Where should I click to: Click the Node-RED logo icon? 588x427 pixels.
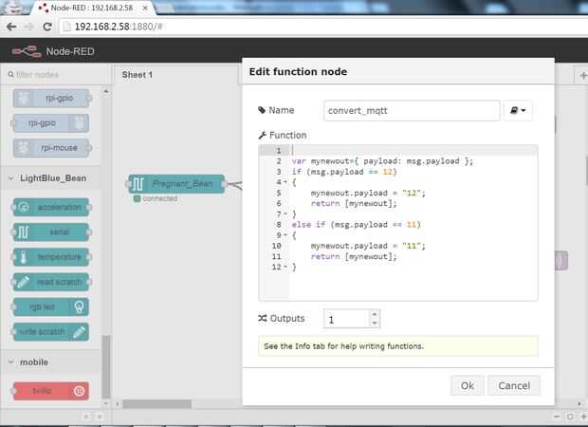coord(27,51)
